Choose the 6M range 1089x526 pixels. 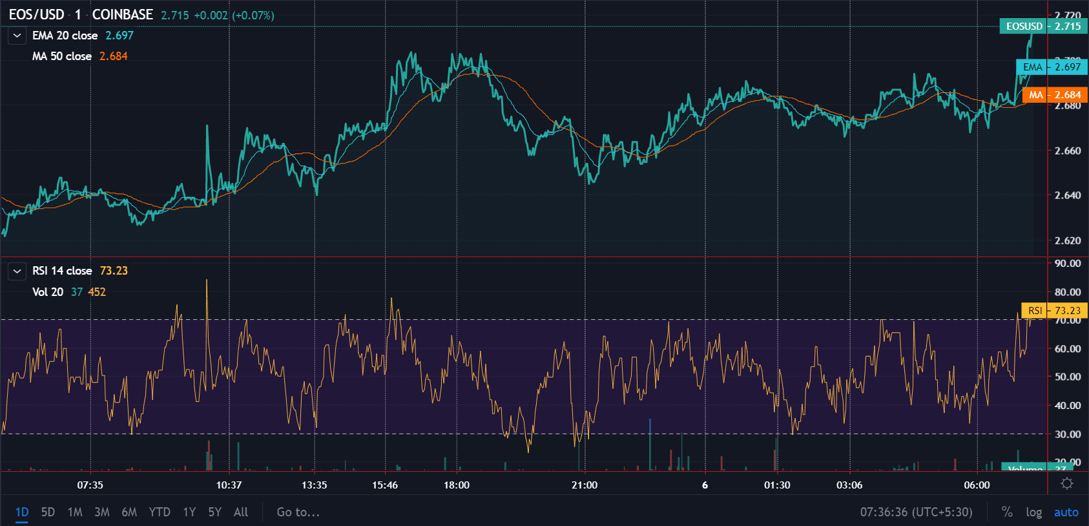pos(129,512)
